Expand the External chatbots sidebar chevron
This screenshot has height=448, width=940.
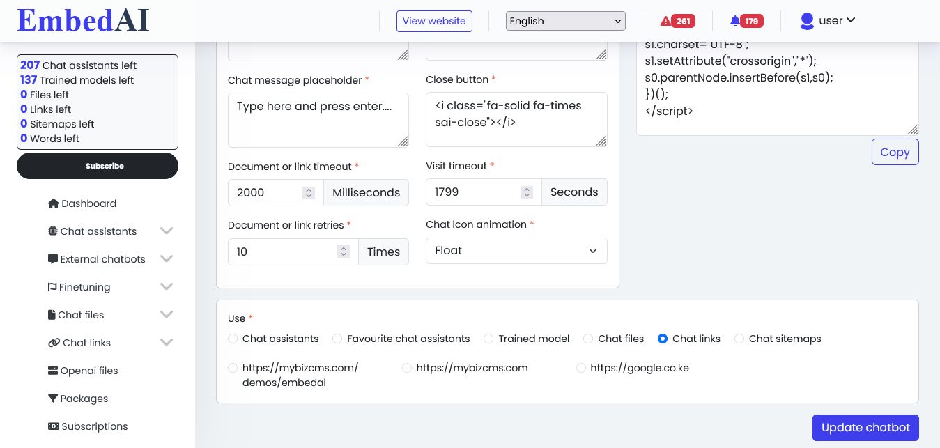pos(167,259)
